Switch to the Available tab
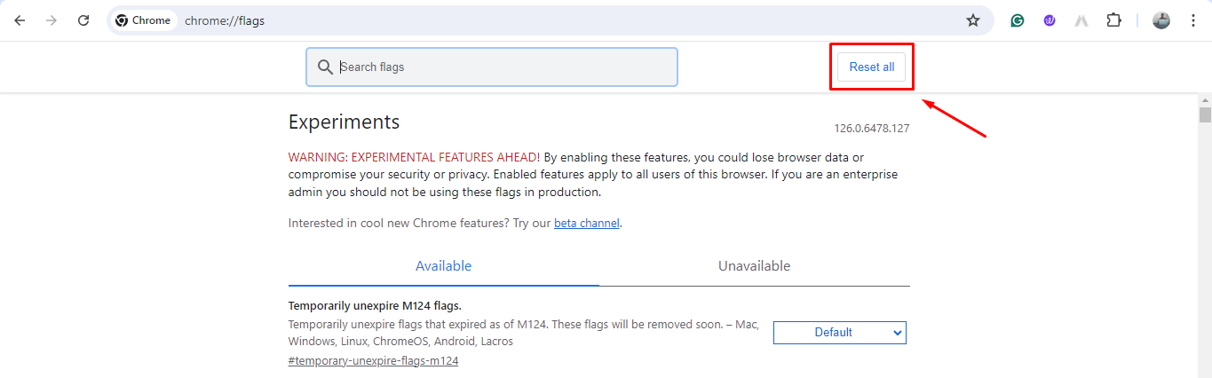 (x=443, y=266)
